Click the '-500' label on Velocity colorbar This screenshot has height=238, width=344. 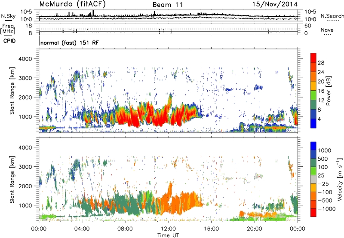pos(325,200)
